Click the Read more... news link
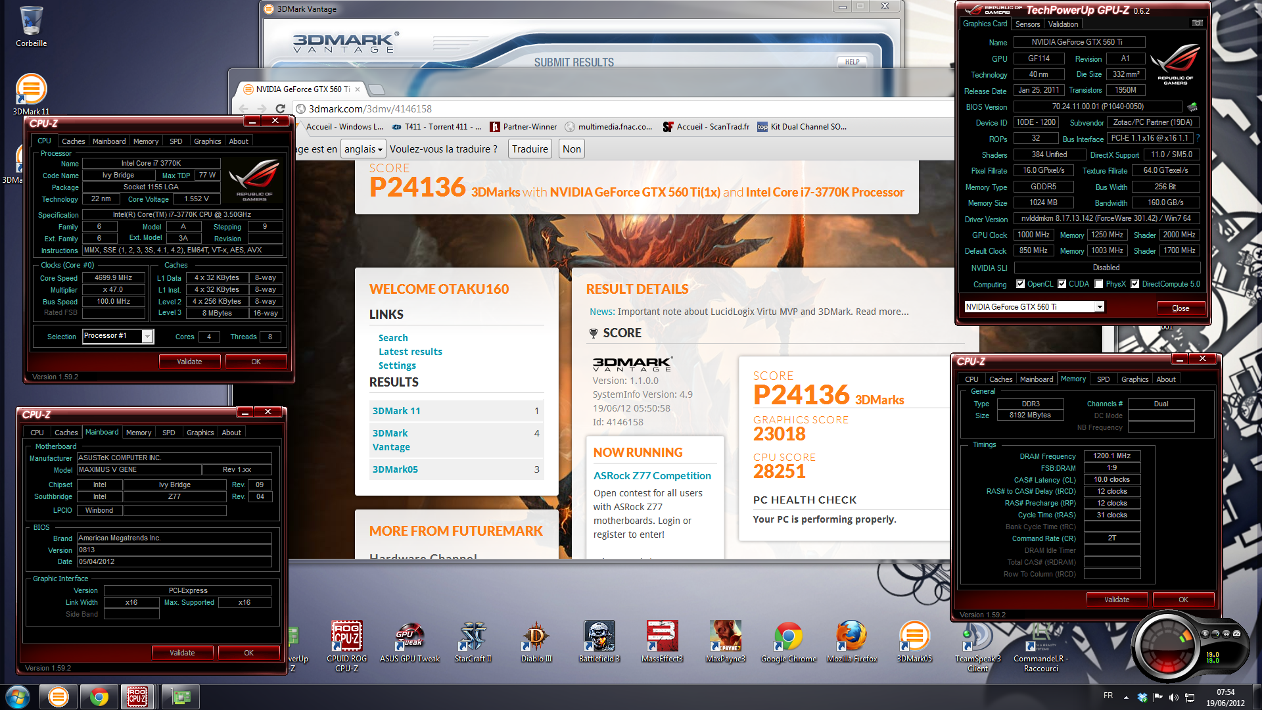 [882, 312]
